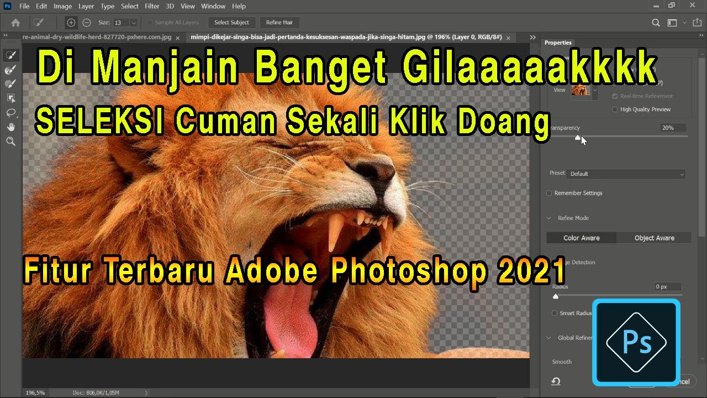The image size is (707, 398).
Task: Click the Radius slider handle
Action: [x=556, y=296]
